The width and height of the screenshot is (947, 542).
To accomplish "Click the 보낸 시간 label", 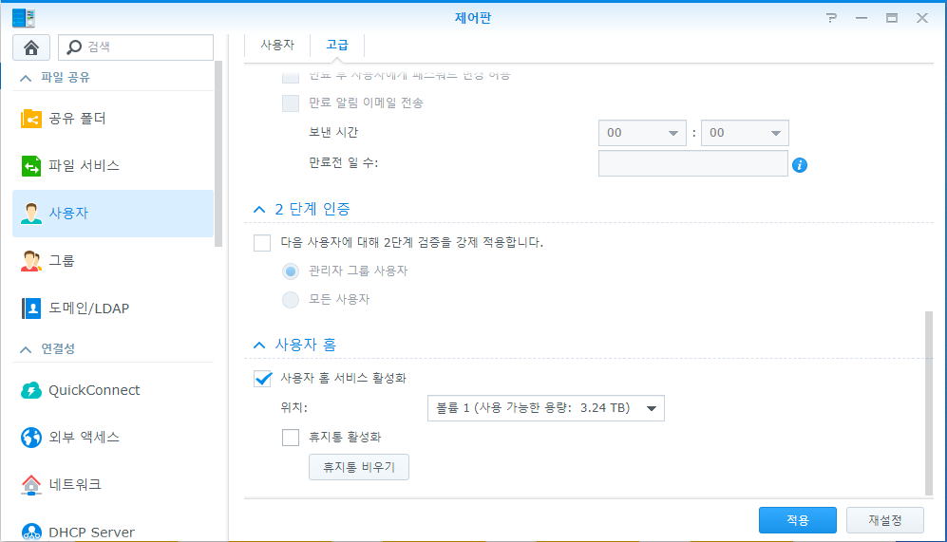I will (x=333, y=132).
